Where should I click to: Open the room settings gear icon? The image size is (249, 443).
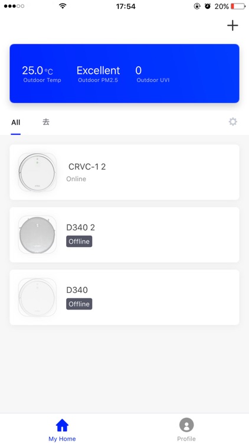pos(232,122)
